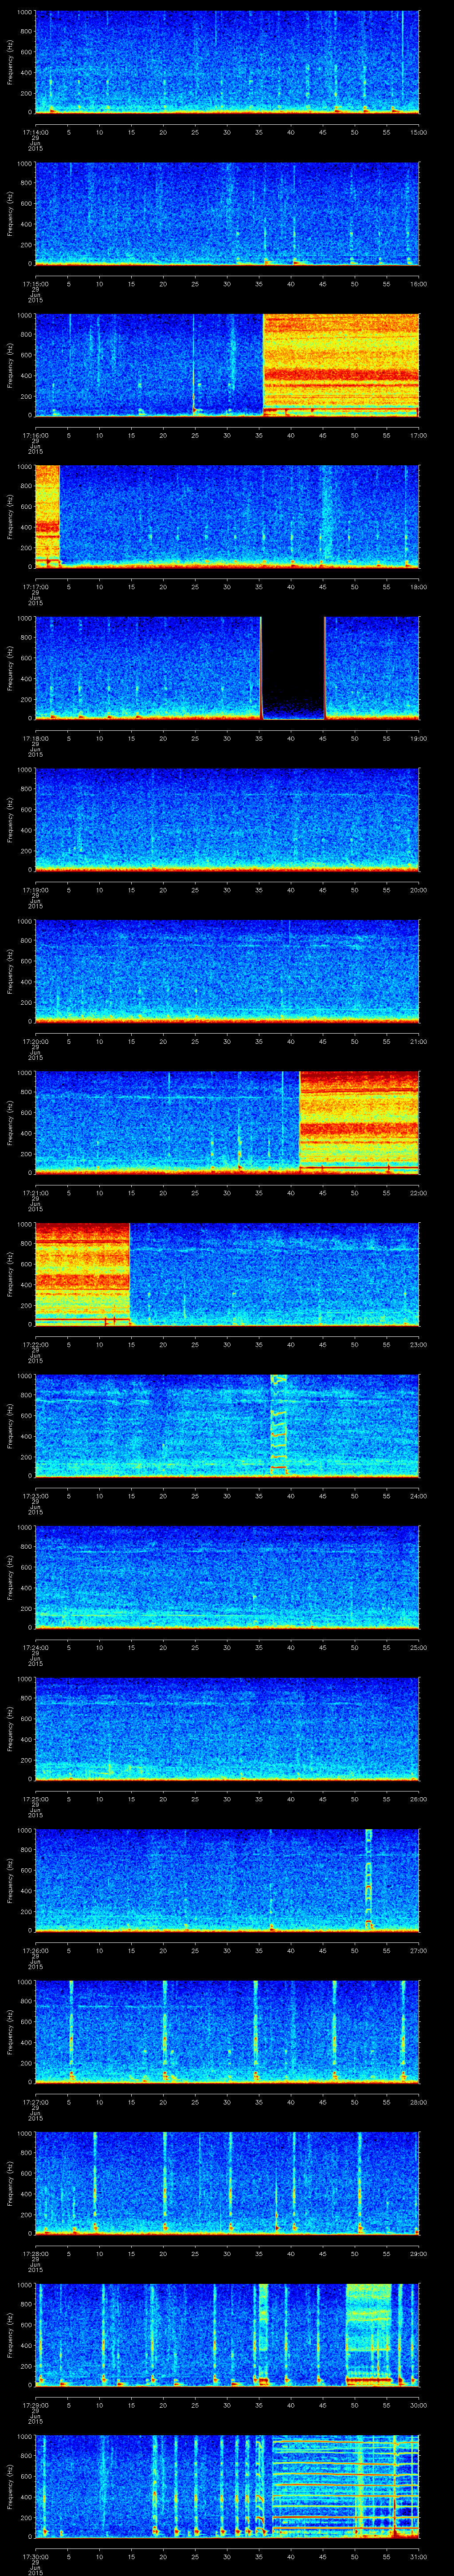The width and height of the screenshot is (454, 2576).
Task: Click the 19:00 end time label
Action: tap(418, 739)
